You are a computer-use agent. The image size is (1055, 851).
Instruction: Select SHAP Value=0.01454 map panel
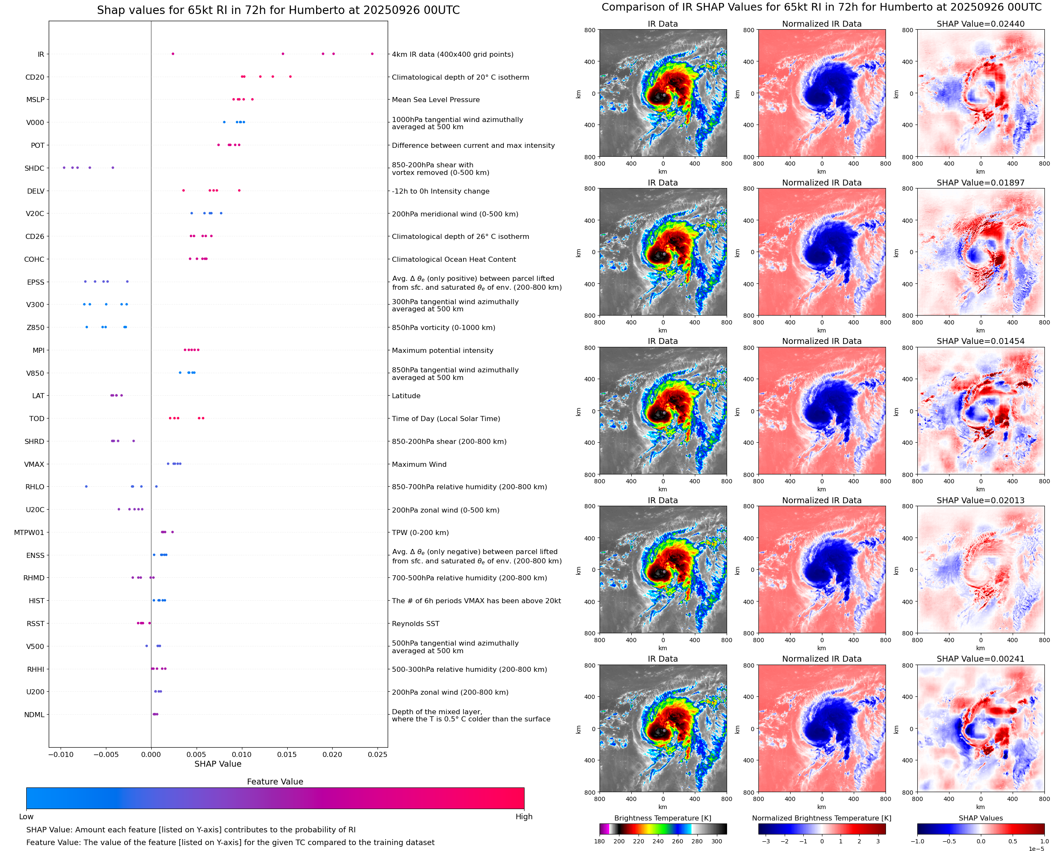point(980,411)
